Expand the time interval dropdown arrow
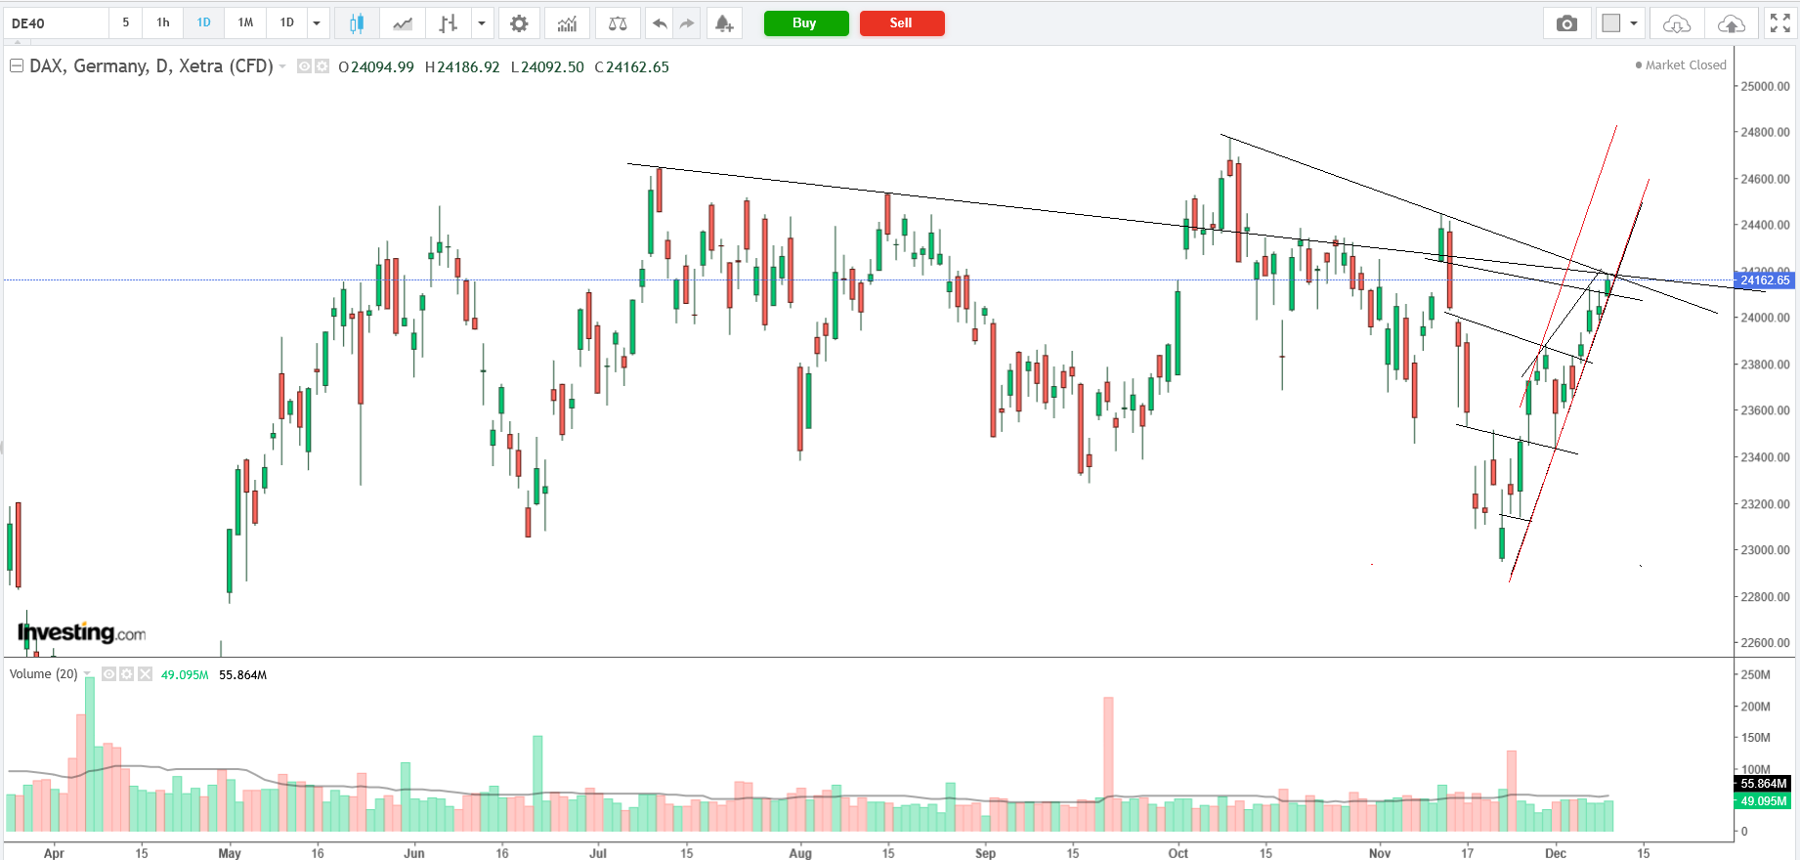 point(317,23)
